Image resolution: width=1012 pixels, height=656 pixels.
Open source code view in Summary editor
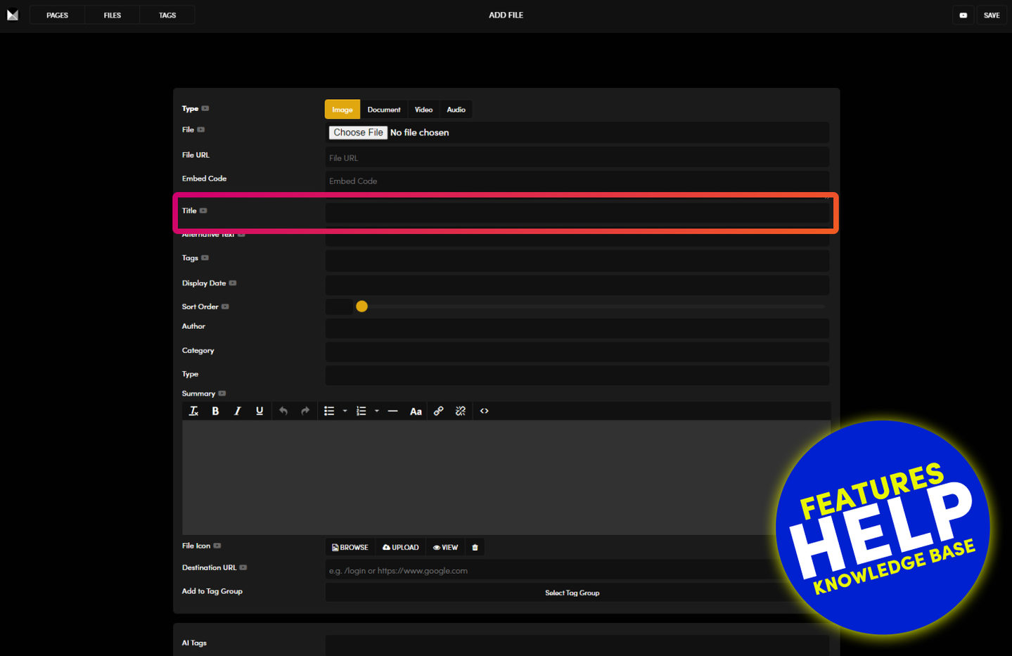484,411
